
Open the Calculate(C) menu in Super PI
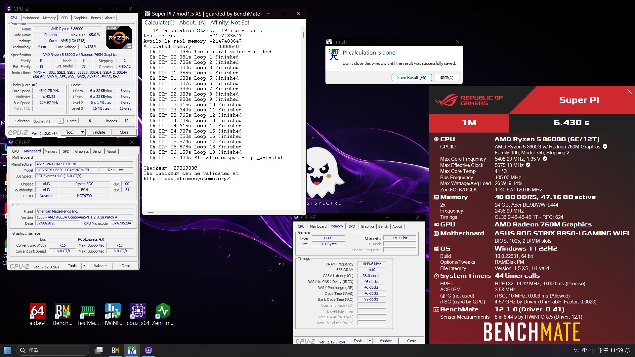tap(159, 22)
